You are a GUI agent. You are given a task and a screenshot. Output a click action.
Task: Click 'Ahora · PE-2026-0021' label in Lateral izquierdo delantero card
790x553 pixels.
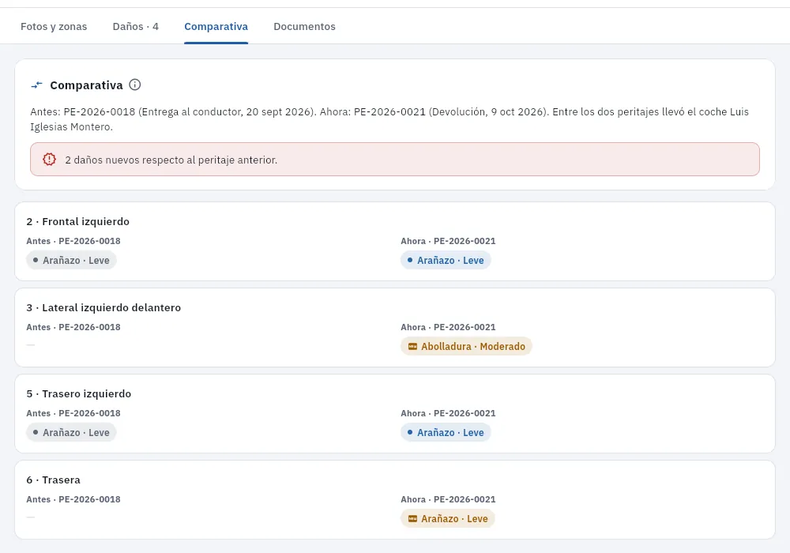pos(449,327)
